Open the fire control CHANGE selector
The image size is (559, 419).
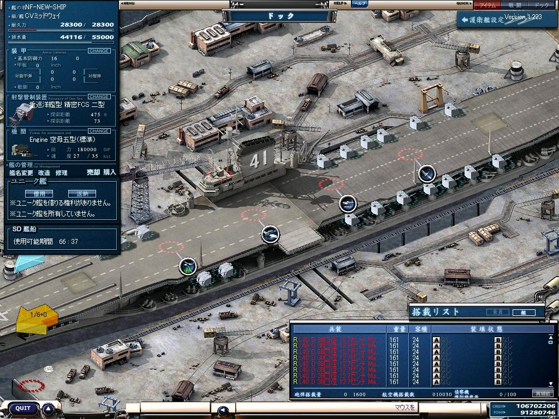pos(99,97)
